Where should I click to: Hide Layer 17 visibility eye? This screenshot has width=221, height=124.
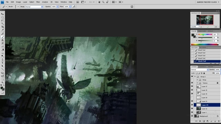point(192,86)
